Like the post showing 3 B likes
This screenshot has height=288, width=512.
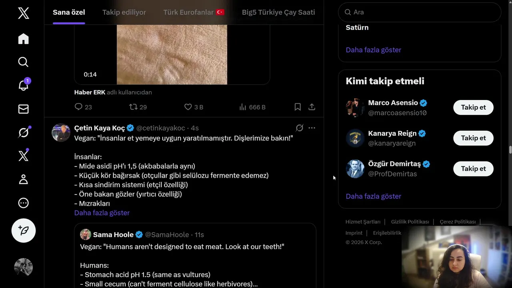tap(194, 107)
